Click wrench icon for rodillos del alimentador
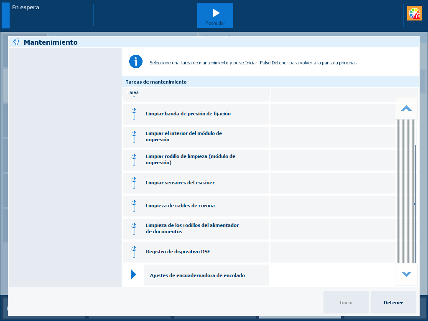Viewport: 428px width, 321px height. coord(133,229)
